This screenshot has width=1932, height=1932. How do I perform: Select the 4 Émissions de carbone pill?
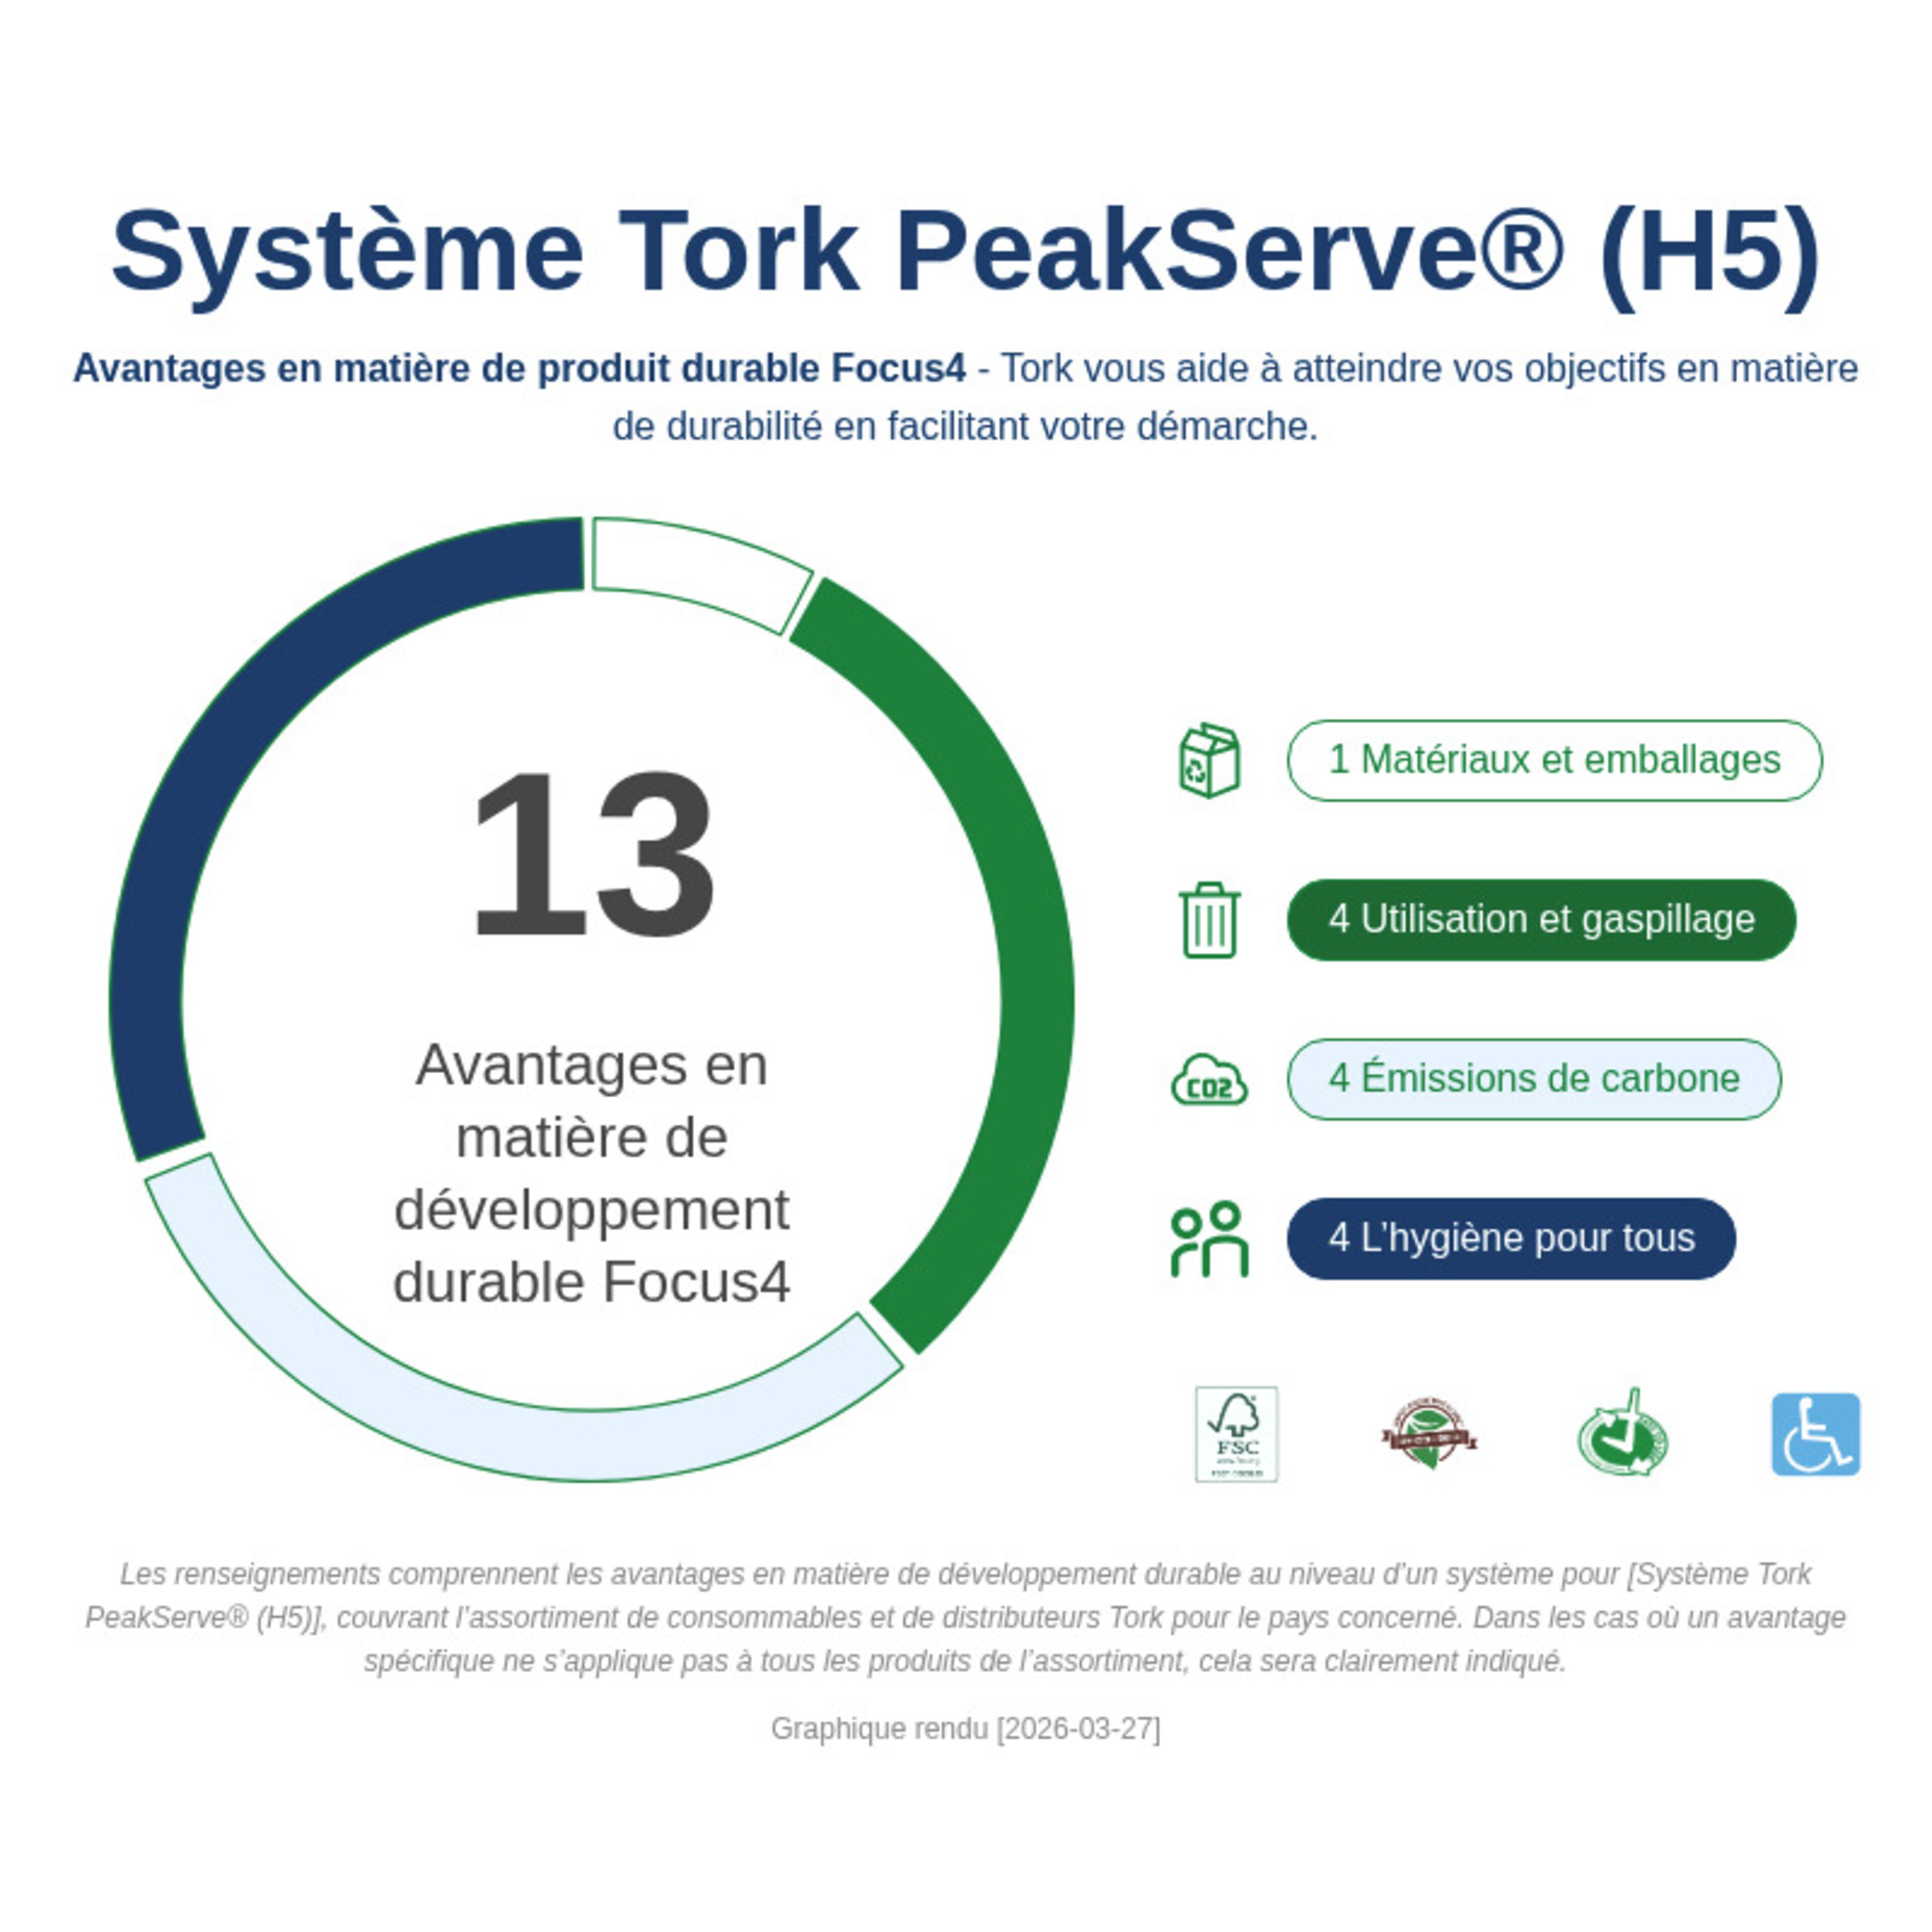pos(1535,1079)
